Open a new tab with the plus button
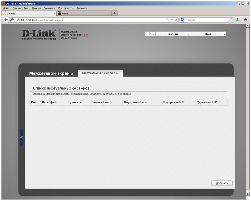The height and width of the screenshot is (201, 251). 114,13
